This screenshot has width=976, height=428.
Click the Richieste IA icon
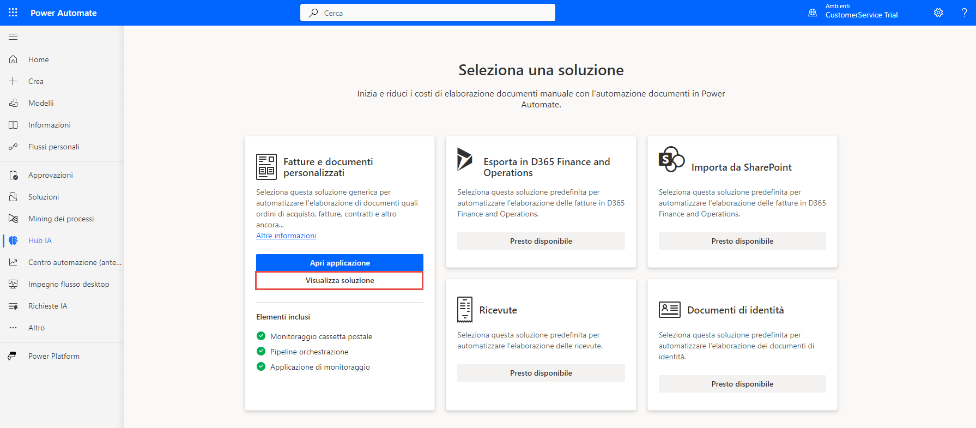tap(13, 306)
